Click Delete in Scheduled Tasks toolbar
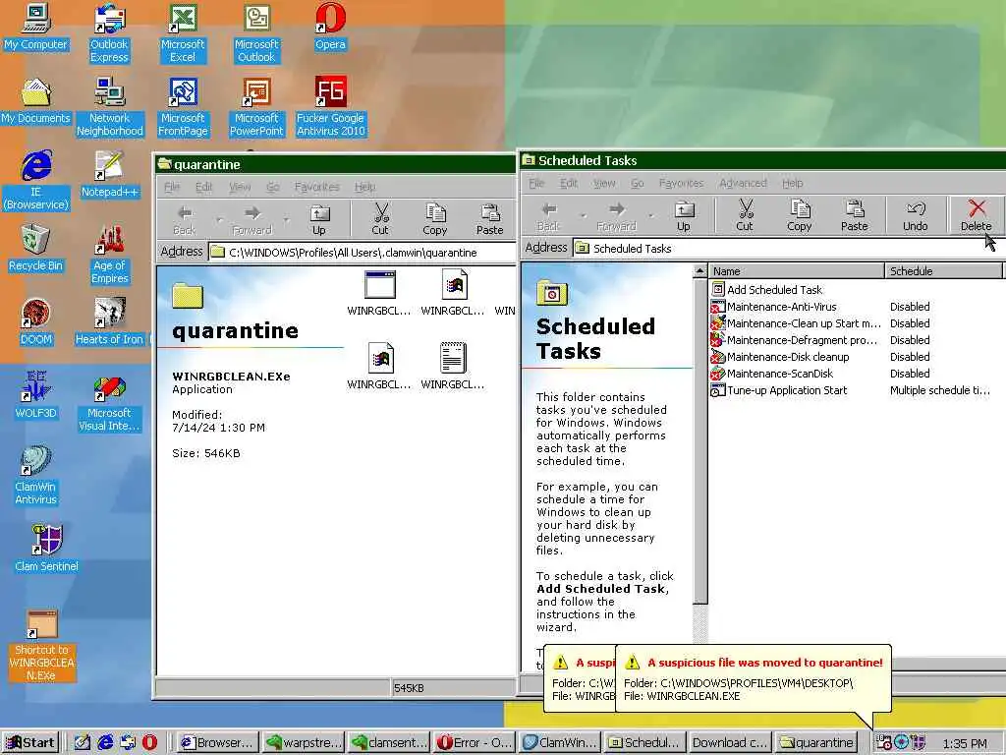Viewport: 1006px width, 755px height. 976,215
